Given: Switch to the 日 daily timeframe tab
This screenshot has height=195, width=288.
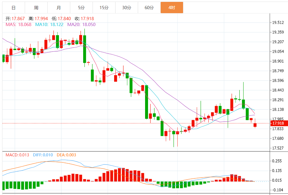Looking at the screenshot, I should (13, 8).
